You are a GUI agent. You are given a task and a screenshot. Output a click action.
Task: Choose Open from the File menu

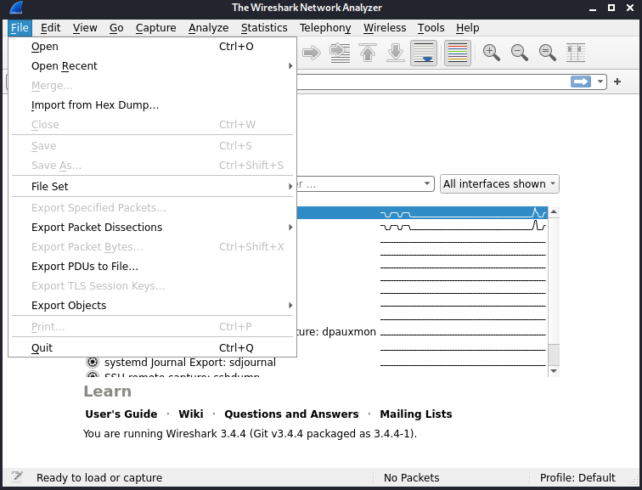point(152,46)
